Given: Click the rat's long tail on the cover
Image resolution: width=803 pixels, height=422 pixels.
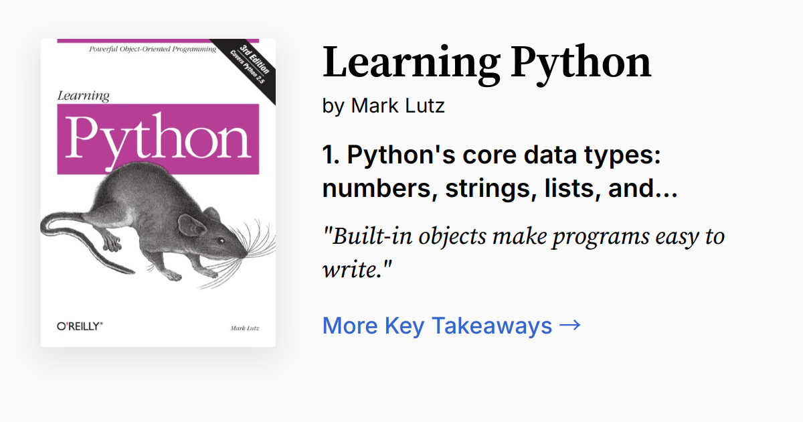Looking at the screenshot, I should pyautogui.click(x=80, y=248).
